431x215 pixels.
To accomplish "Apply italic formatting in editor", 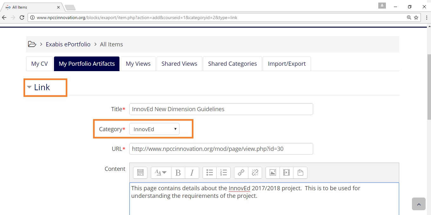I will 192,172.
